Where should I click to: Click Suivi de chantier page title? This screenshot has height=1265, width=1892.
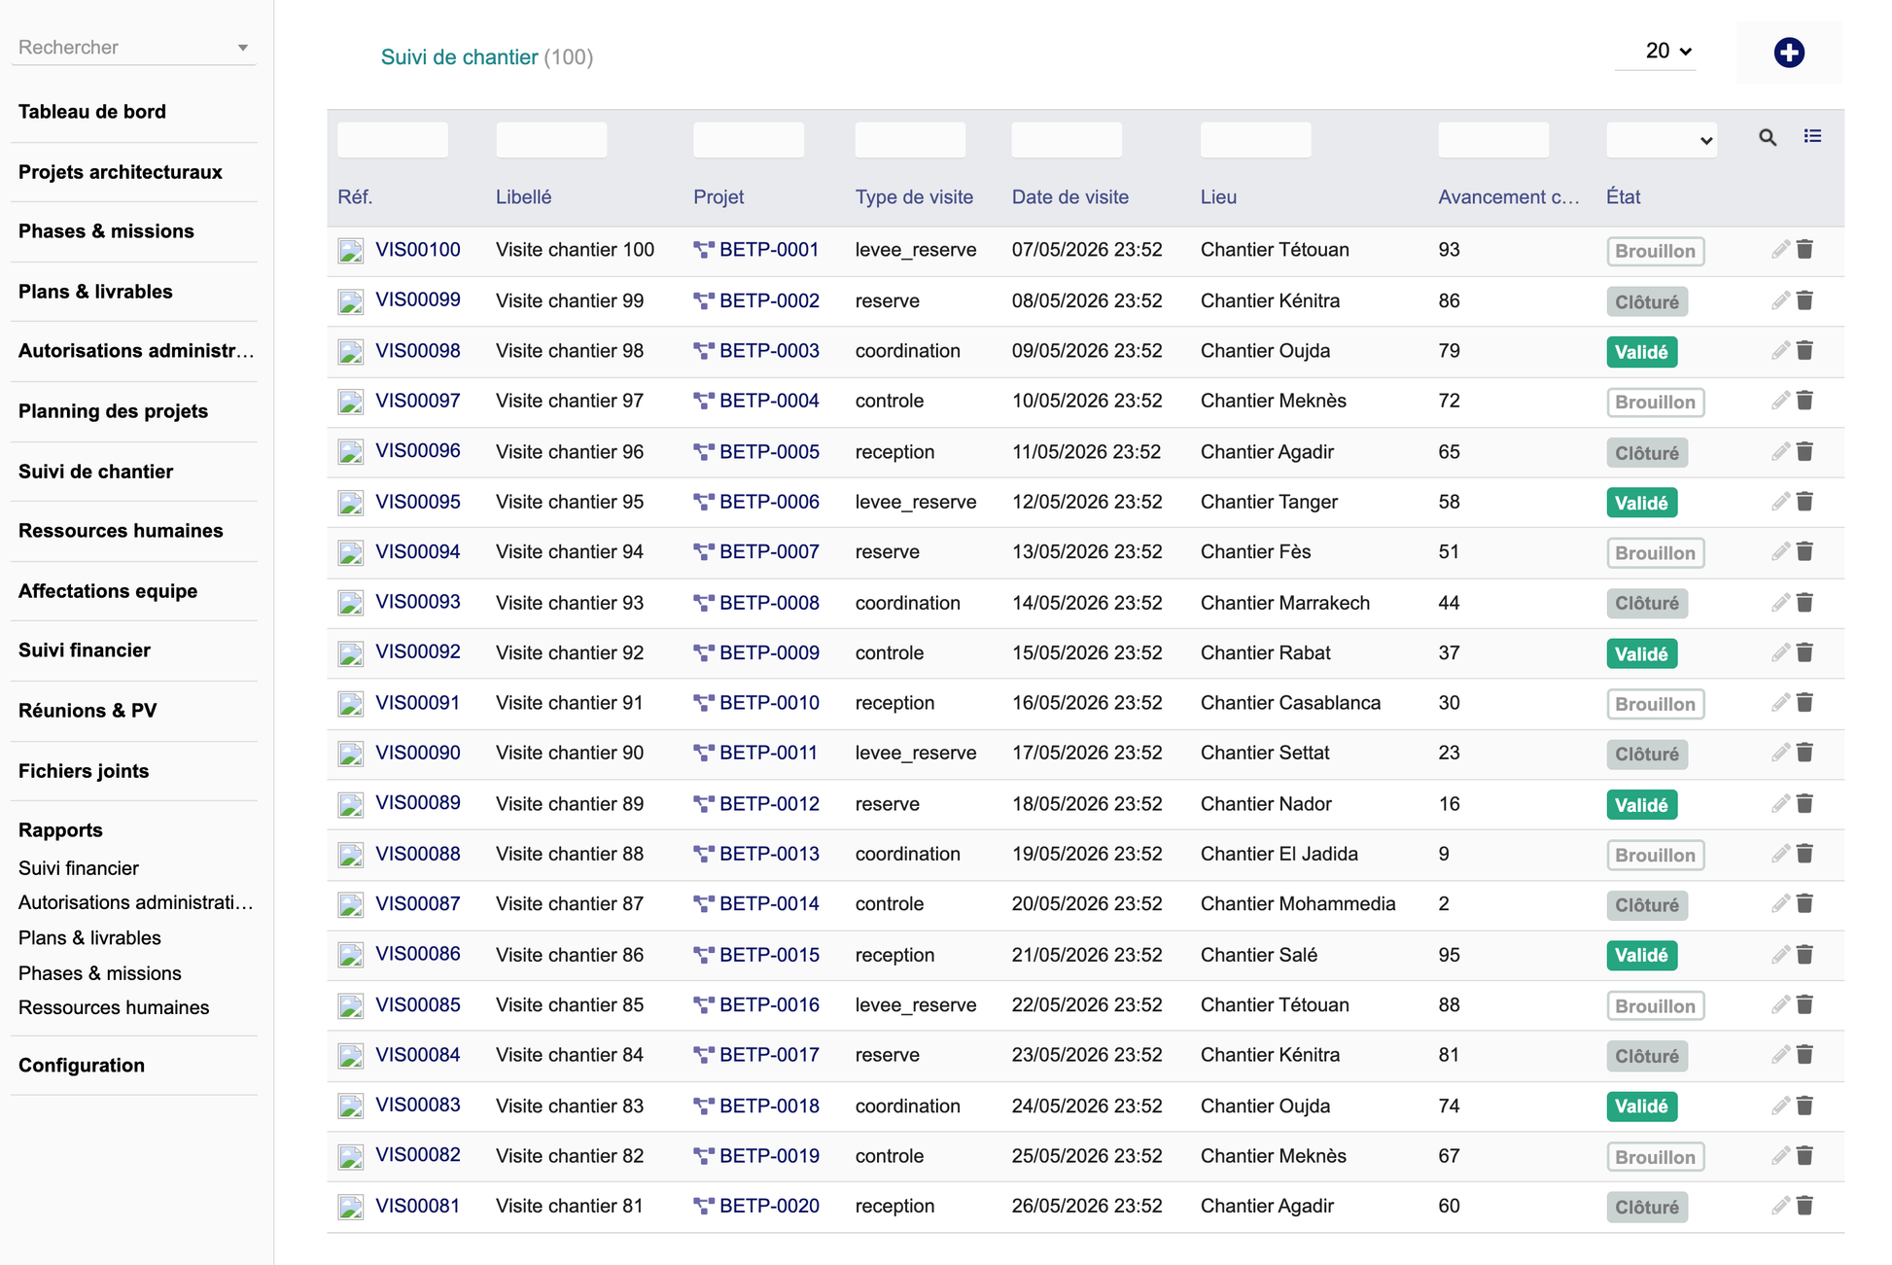click(459, 57)
